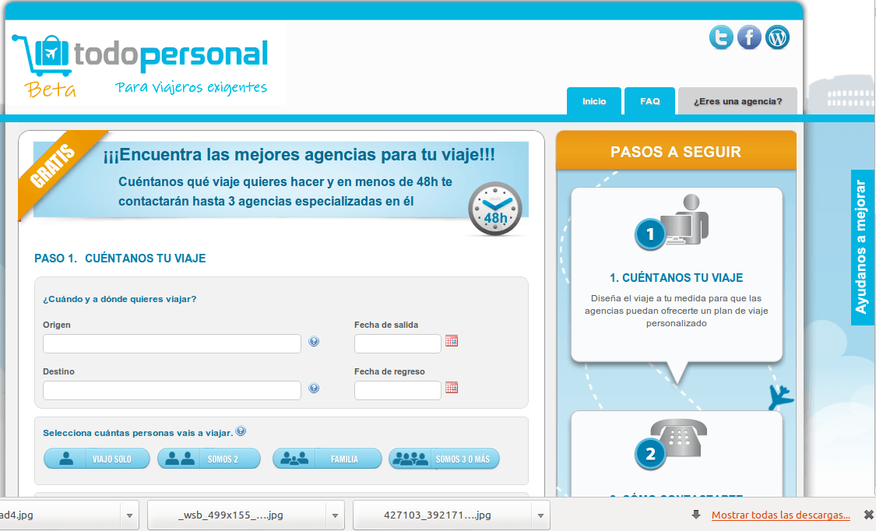This screenshot has height=531, width=876.
Task: Expand dropdown for _wsb_499x155 download
Action: pyautogui.click(x=333, y=515)
